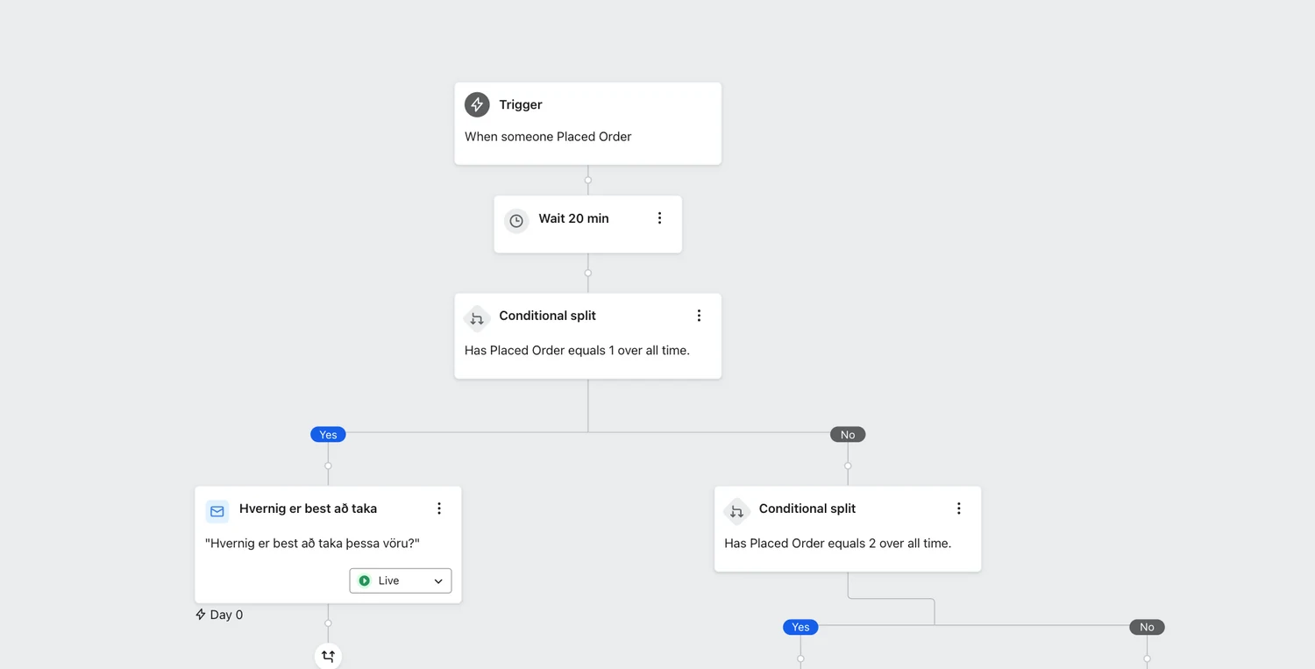Click the clock icon on Wait step
1315x669 pixels.
pos(516,221)
